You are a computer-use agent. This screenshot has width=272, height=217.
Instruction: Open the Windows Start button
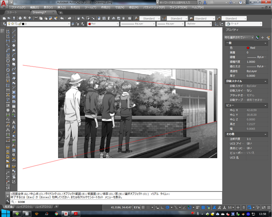point(6,214)
